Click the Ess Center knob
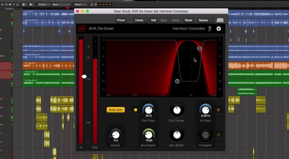The width and height of the screenshot is (289, 159). 176,110
